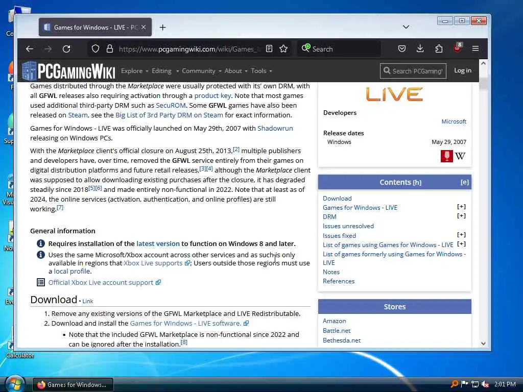Jump to References in the contents

pos(339,281)
